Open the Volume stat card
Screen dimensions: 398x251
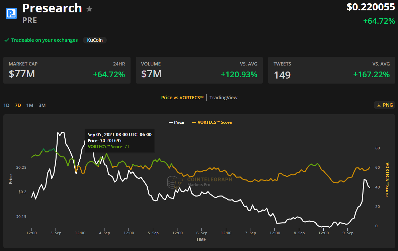point(199,70)
